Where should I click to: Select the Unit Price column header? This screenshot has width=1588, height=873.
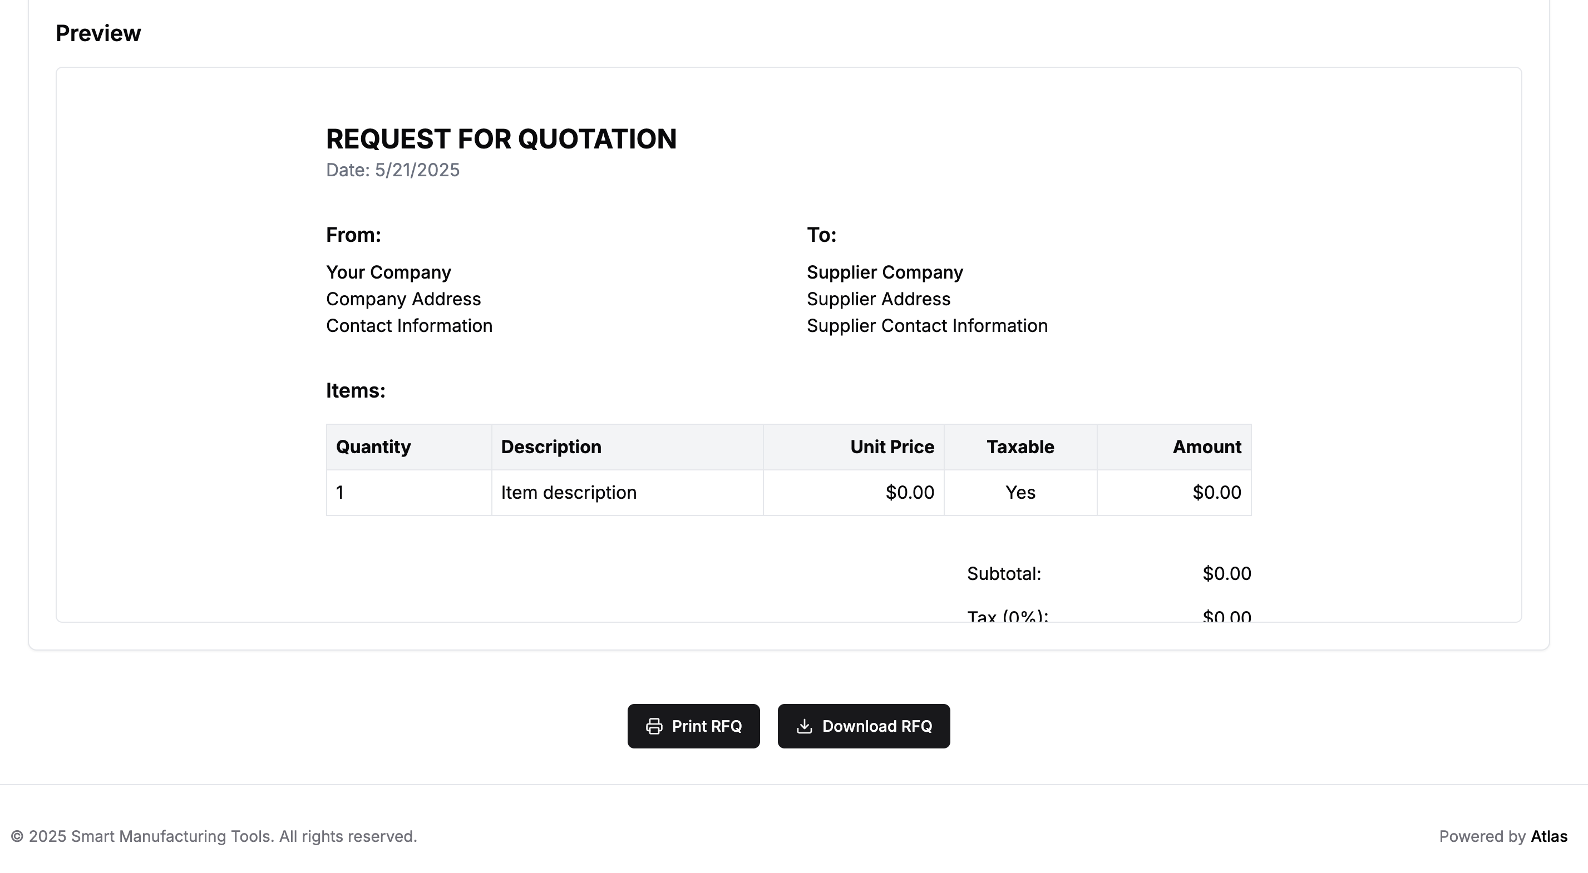(891, 447)
